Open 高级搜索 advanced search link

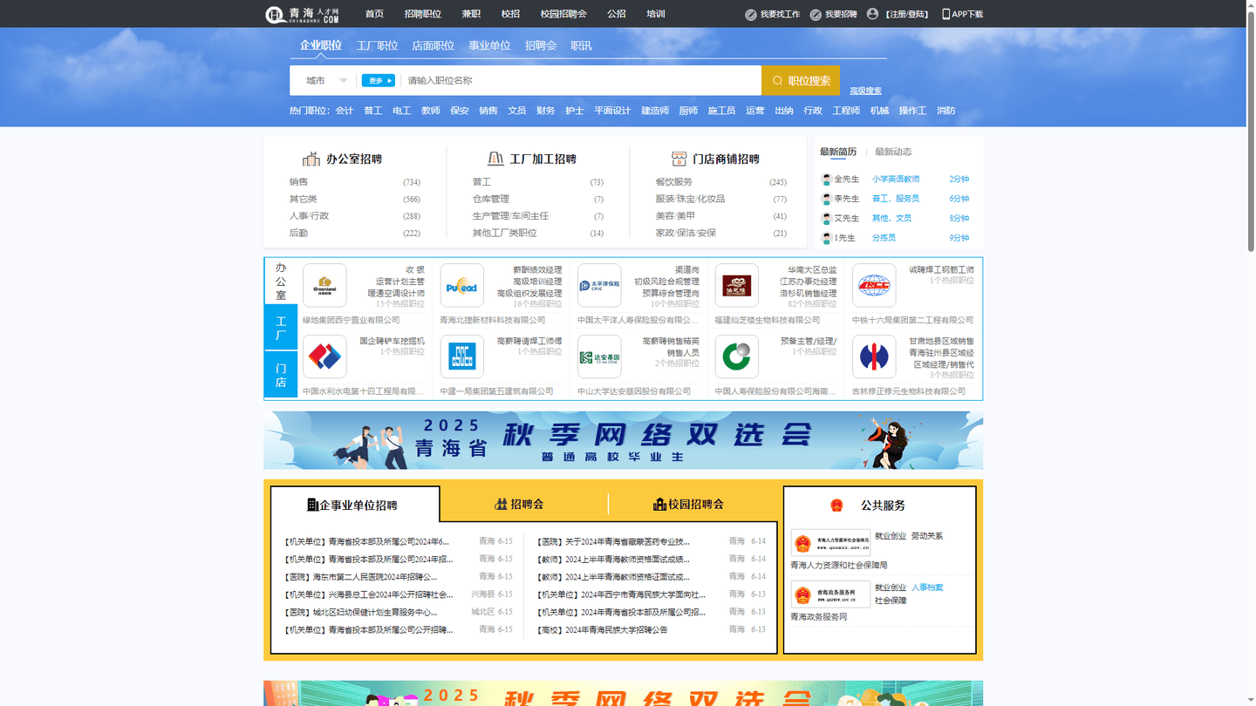click(x=865, y=91)
